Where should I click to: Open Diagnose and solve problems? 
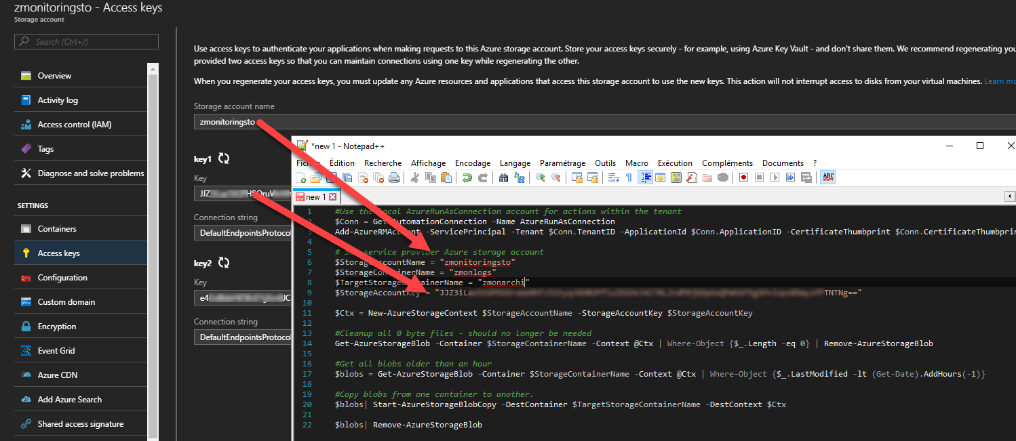[81, 173]
